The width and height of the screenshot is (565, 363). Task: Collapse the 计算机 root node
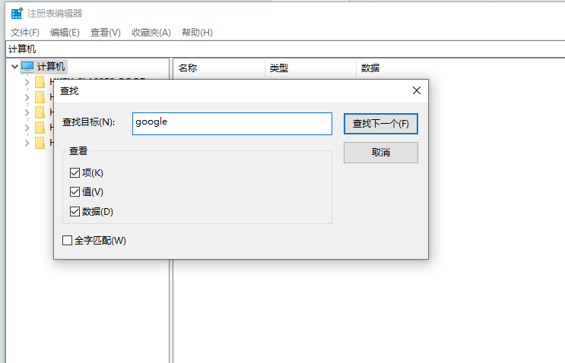(14, 67)
